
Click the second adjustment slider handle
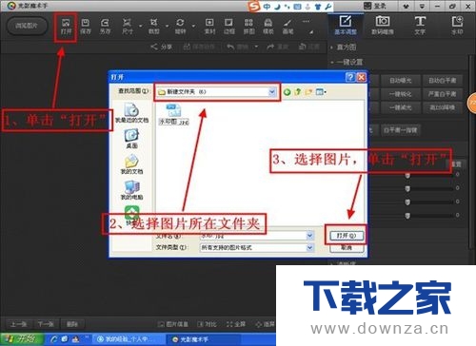point(407,189)
